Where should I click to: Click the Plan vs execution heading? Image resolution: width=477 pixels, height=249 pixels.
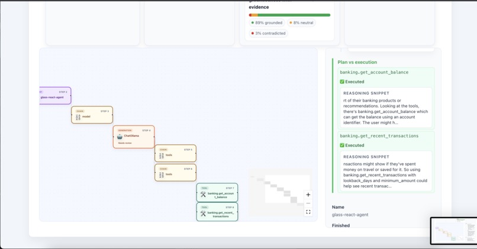[x=357, y=62]
